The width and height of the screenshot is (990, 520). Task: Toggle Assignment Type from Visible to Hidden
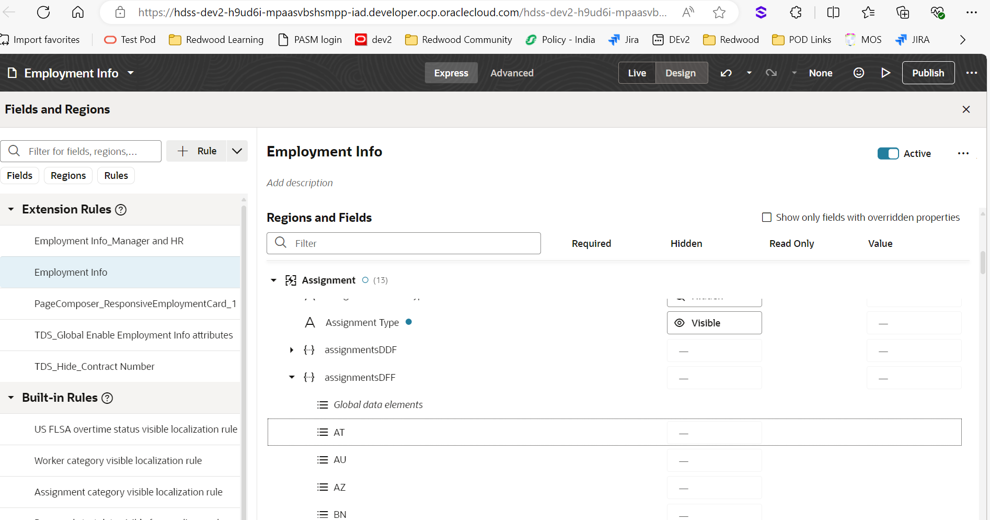[714, 323]
